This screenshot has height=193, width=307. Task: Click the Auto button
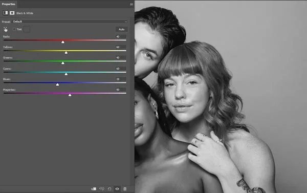pos(122,29)
